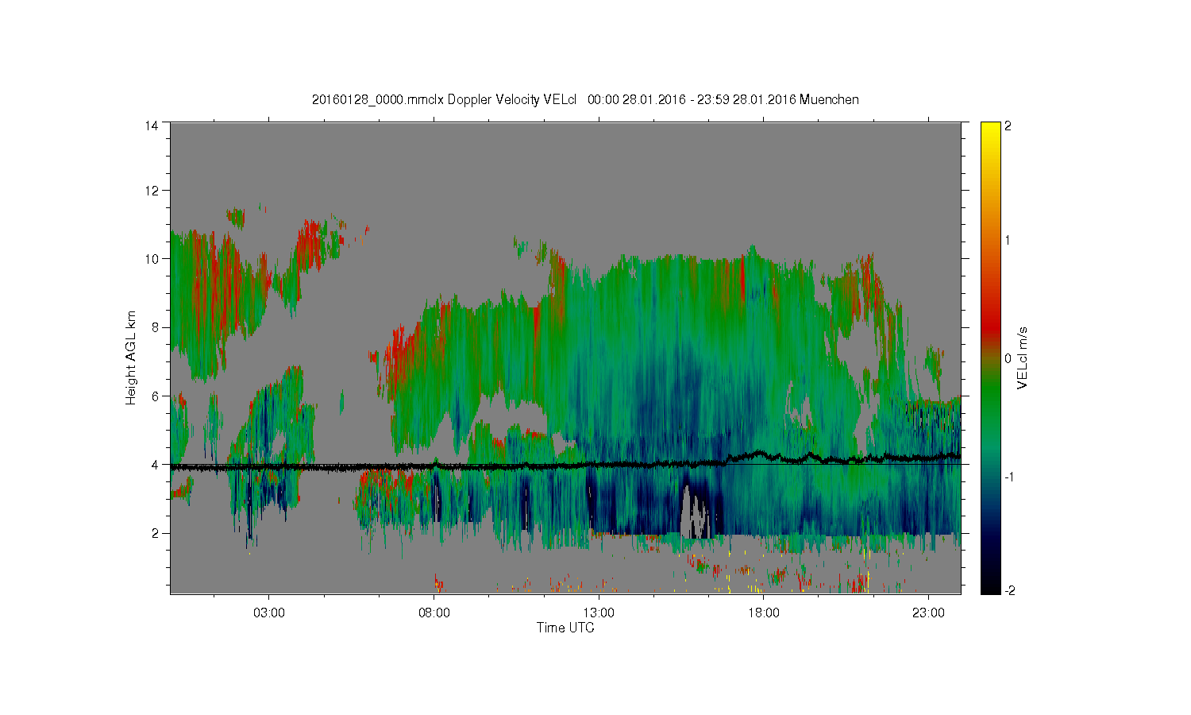The height and width of the screenshot is (715, 1191).
Task: Click the "VELcl m/s" colorbar label
Action: (x=1022, y=357)
